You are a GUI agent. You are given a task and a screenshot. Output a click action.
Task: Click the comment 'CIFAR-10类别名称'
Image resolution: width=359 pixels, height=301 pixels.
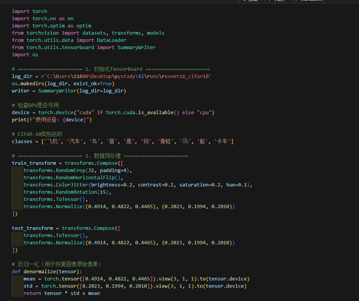(x=40, y=134)
